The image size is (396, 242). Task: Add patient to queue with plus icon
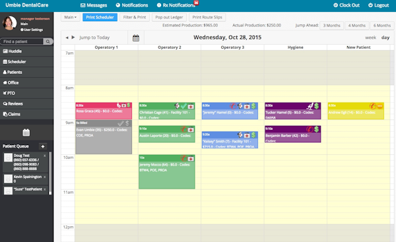coord(43,146)
